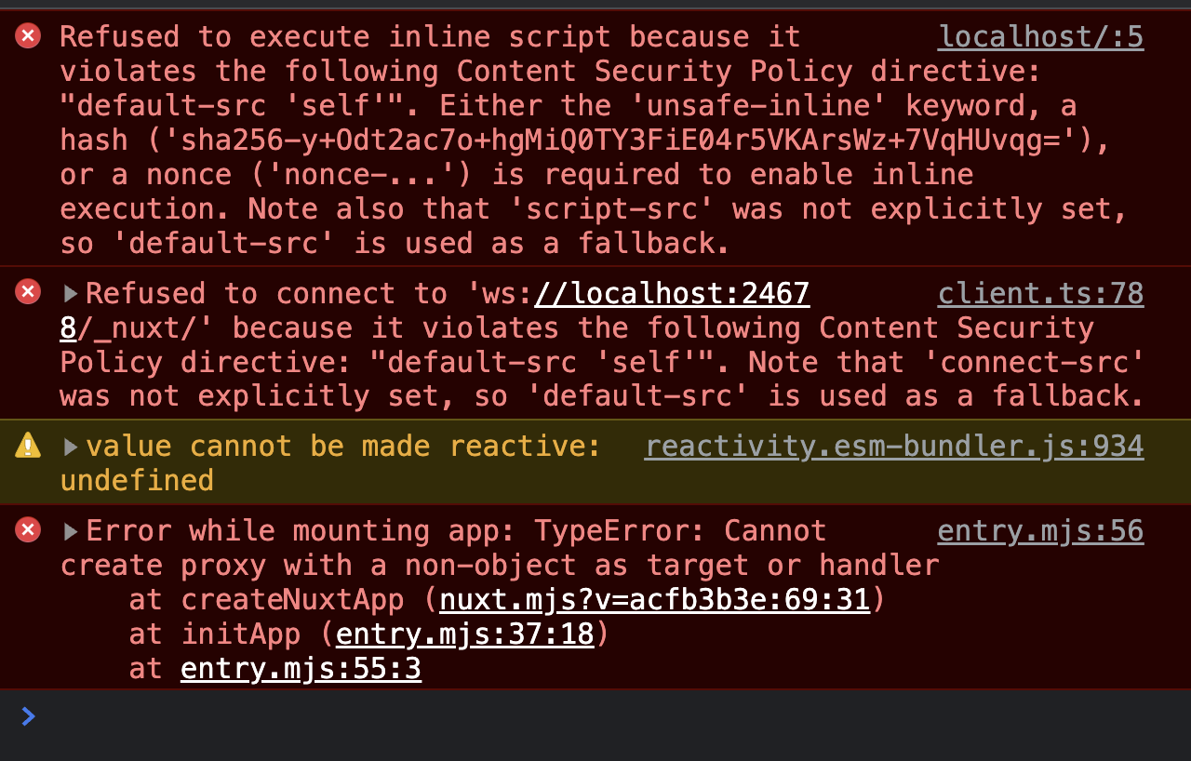Click the close icon on inline script error

(x=27, y=35)
